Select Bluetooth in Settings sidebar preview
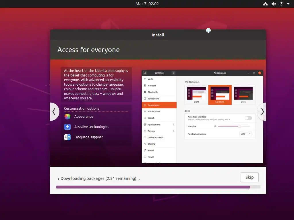The height and width of the screenshot is (220, 294). tap(159, 92)
